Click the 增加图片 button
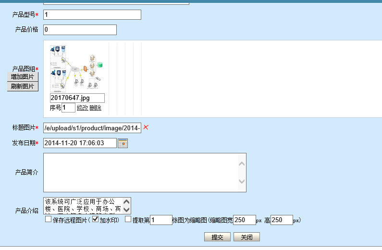The width and height of the screenshot is (382, 250). (x=23, y=77)
